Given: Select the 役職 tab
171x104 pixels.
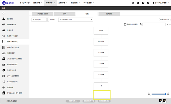Looking at the screenshot, I should click(87, 14).
